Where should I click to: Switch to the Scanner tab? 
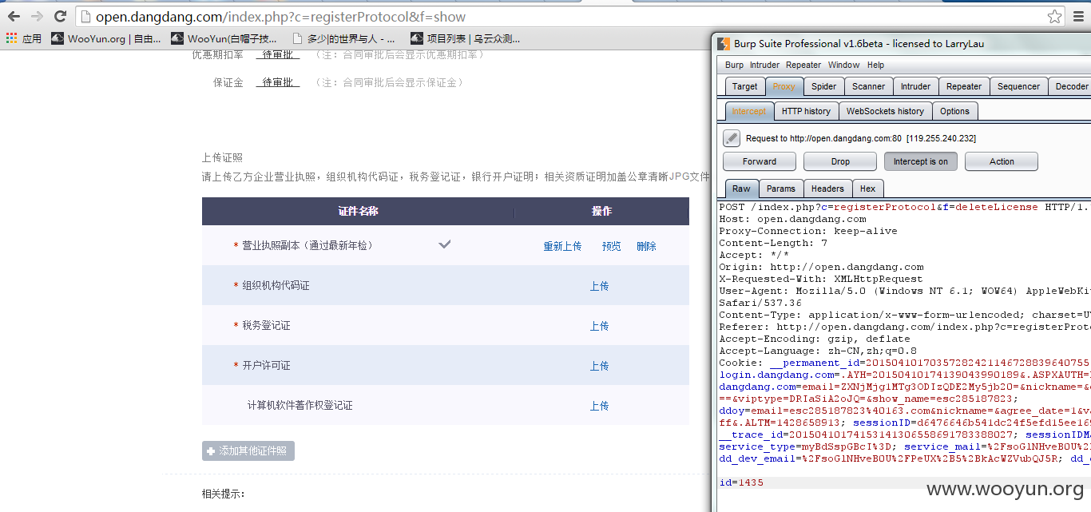click(x=868, y=86)
